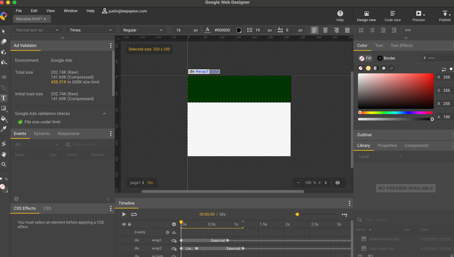Switch to Components tab

coord(417,145)
